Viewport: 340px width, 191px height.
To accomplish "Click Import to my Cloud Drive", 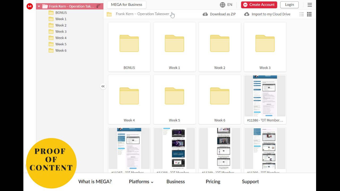I will click(x=271, y=14).
